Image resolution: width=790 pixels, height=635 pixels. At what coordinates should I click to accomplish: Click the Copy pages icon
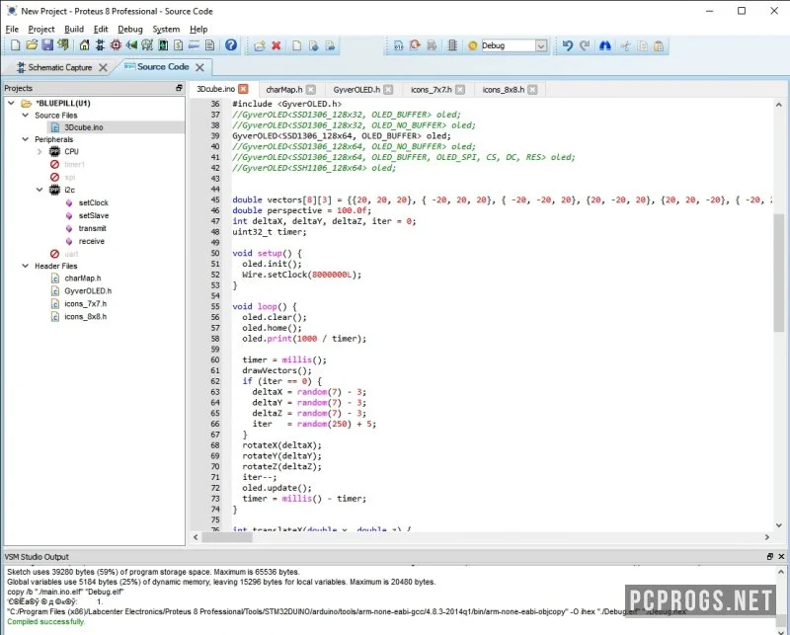643,45
